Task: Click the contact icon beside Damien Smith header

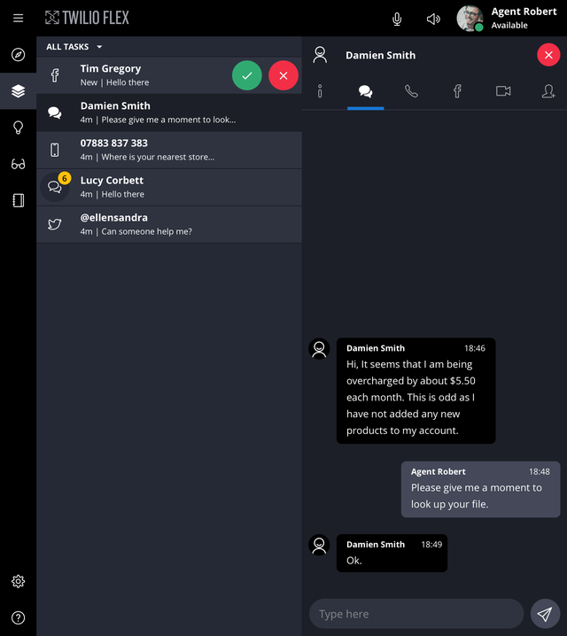Action: [320, 55]
